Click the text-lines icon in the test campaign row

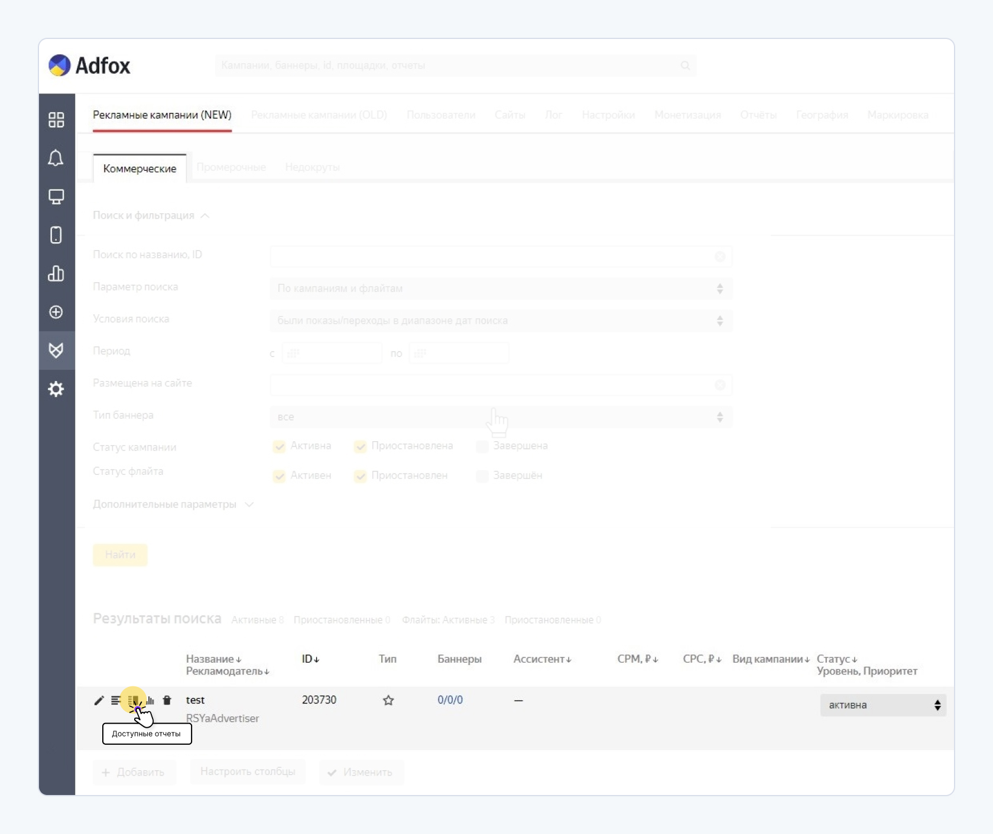pos(116,701)
